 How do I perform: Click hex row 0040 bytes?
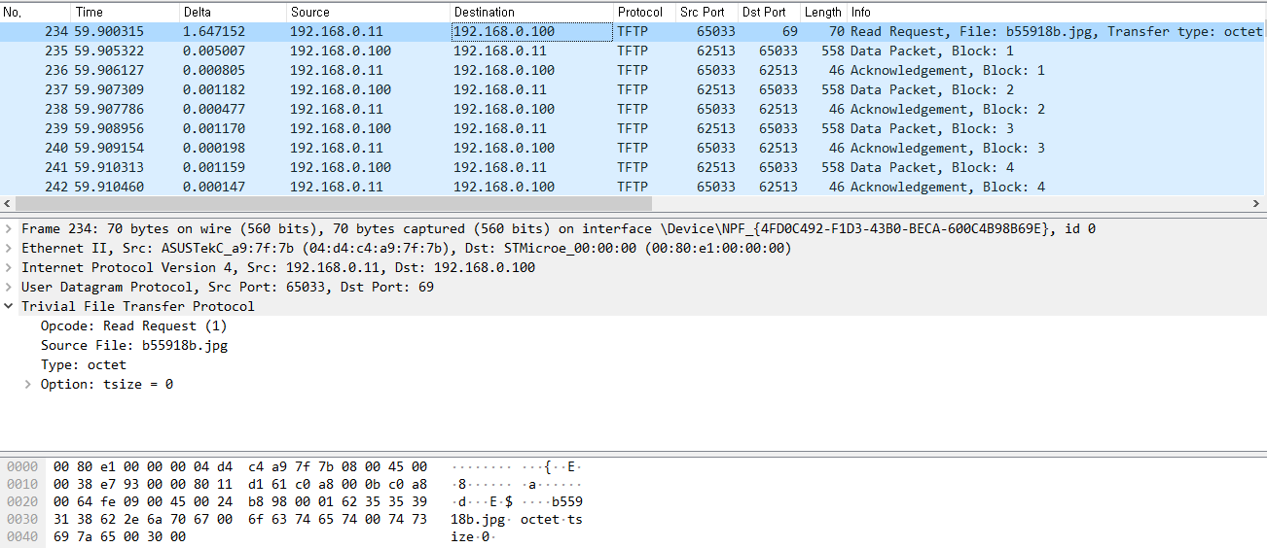pos(120,536)
